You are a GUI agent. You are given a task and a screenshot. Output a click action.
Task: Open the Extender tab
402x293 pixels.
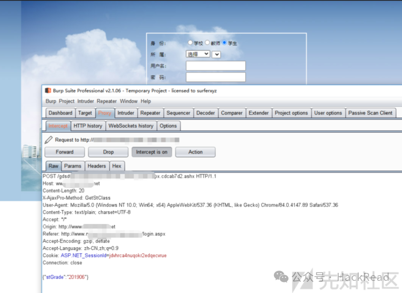(259, 113)
